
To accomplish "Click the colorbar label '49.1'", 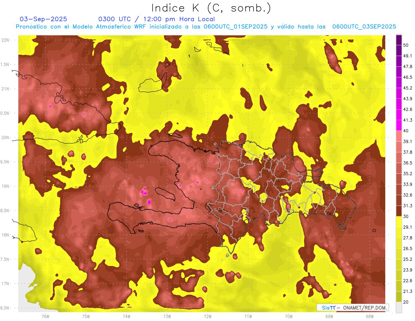I will [408, 56].
